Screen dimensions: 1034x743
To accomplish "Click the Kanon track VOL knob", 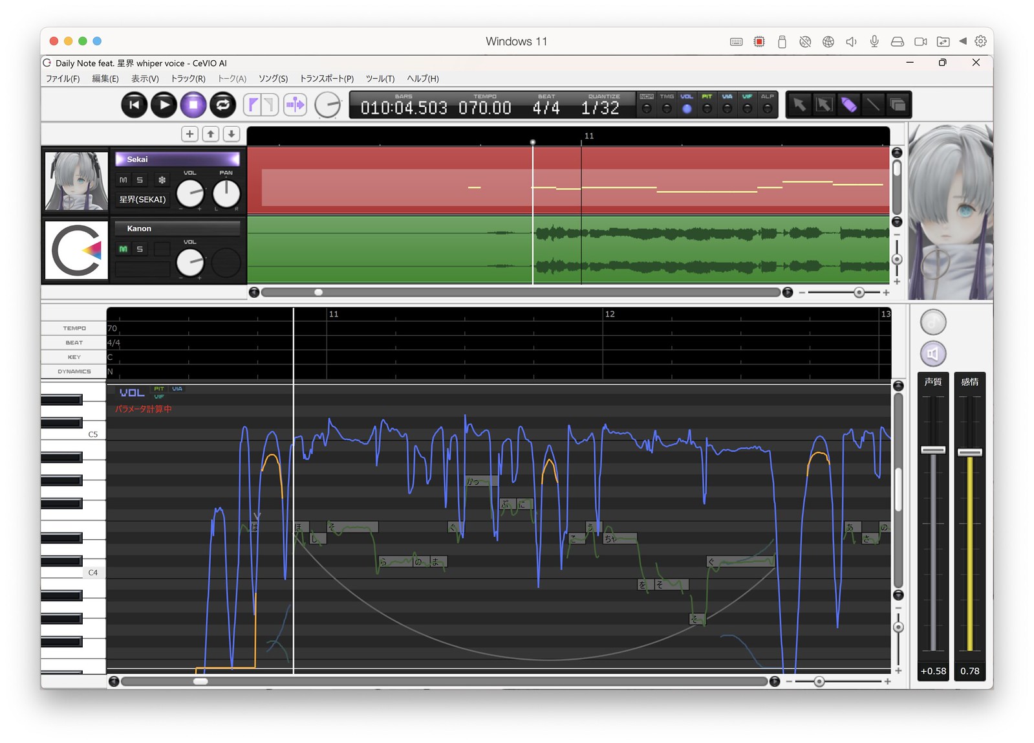I will [190, 262].
